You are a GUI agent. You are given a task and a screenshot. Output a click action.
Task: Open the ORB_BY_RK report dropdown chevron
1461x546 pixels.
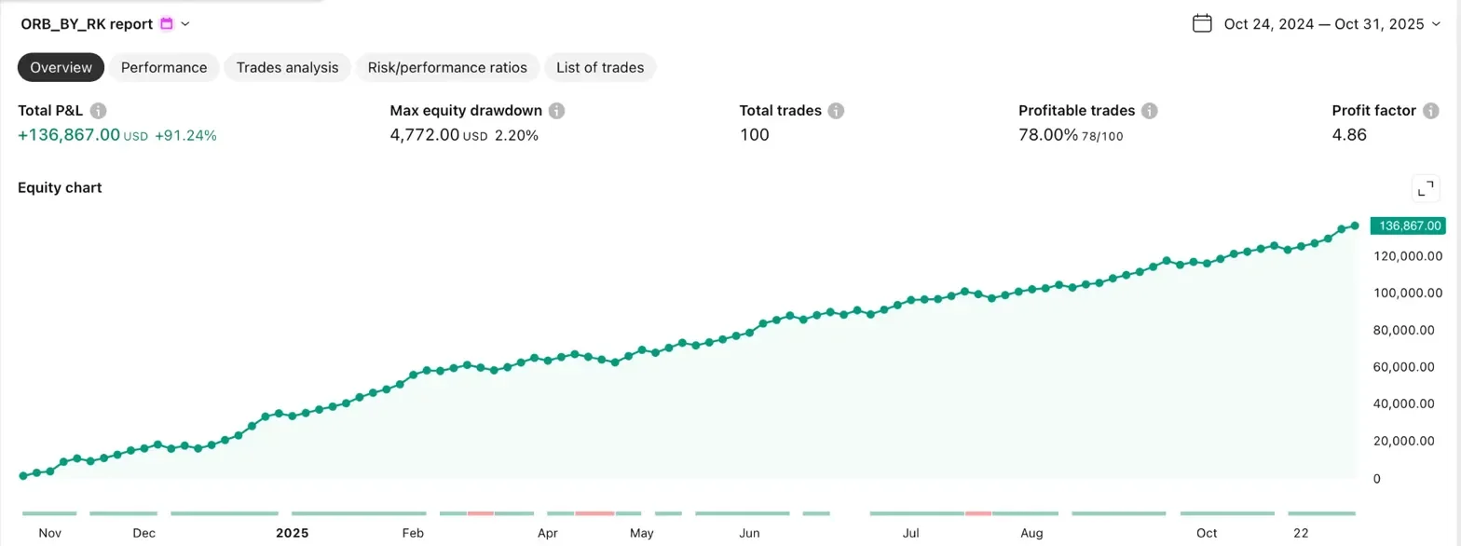click(185, 24)
